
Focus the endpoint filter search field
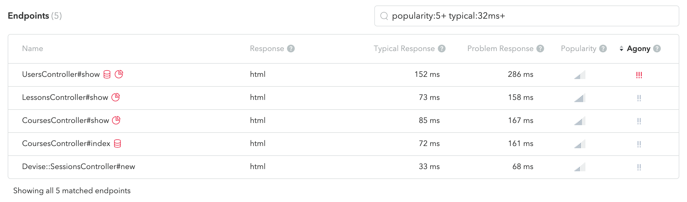tap(527, 16)
